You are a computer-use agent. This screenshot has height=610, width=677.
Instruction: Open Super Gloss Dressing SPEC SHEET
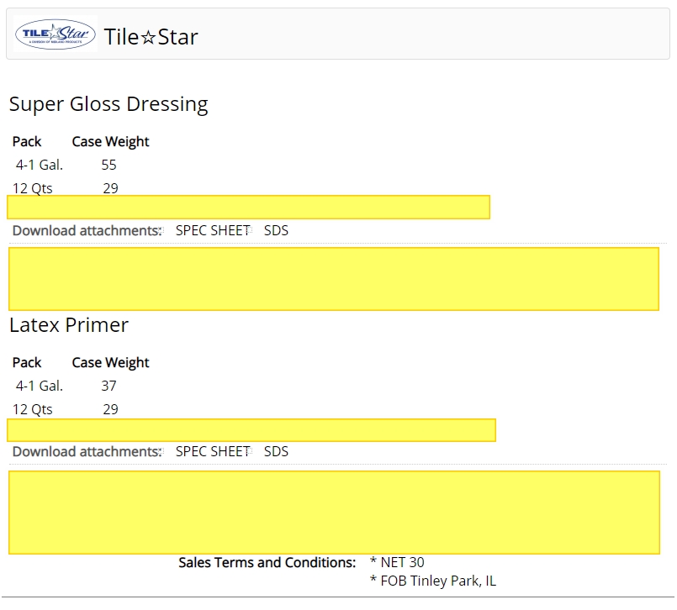coord(213,231)
